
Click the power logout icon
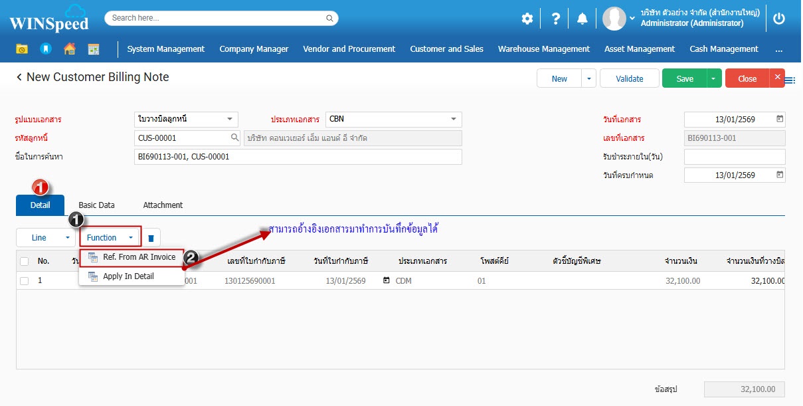point(779,19)
